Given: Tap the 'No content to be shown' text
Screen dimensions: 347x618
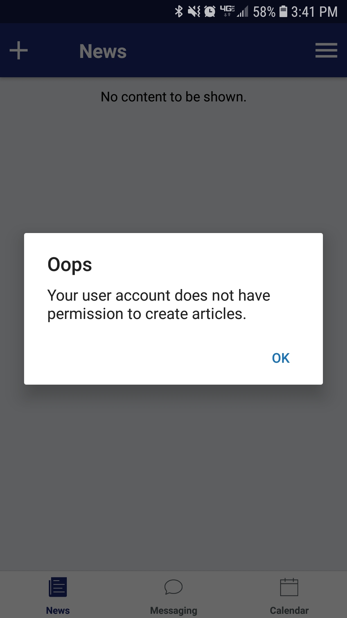Looking at the screenshot, I should (173, 97).
